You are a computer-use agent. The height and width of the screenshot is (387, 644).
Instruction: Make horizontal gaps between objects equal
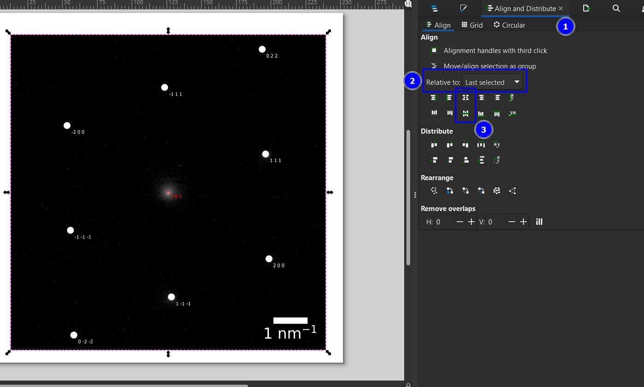tap(481, 144)
